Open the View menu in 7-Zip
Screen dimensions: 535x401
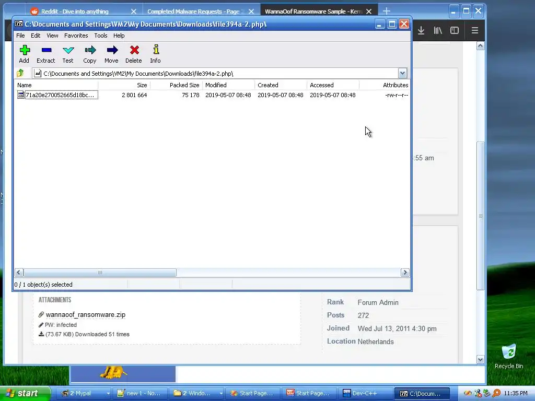[x=52, y=36]
